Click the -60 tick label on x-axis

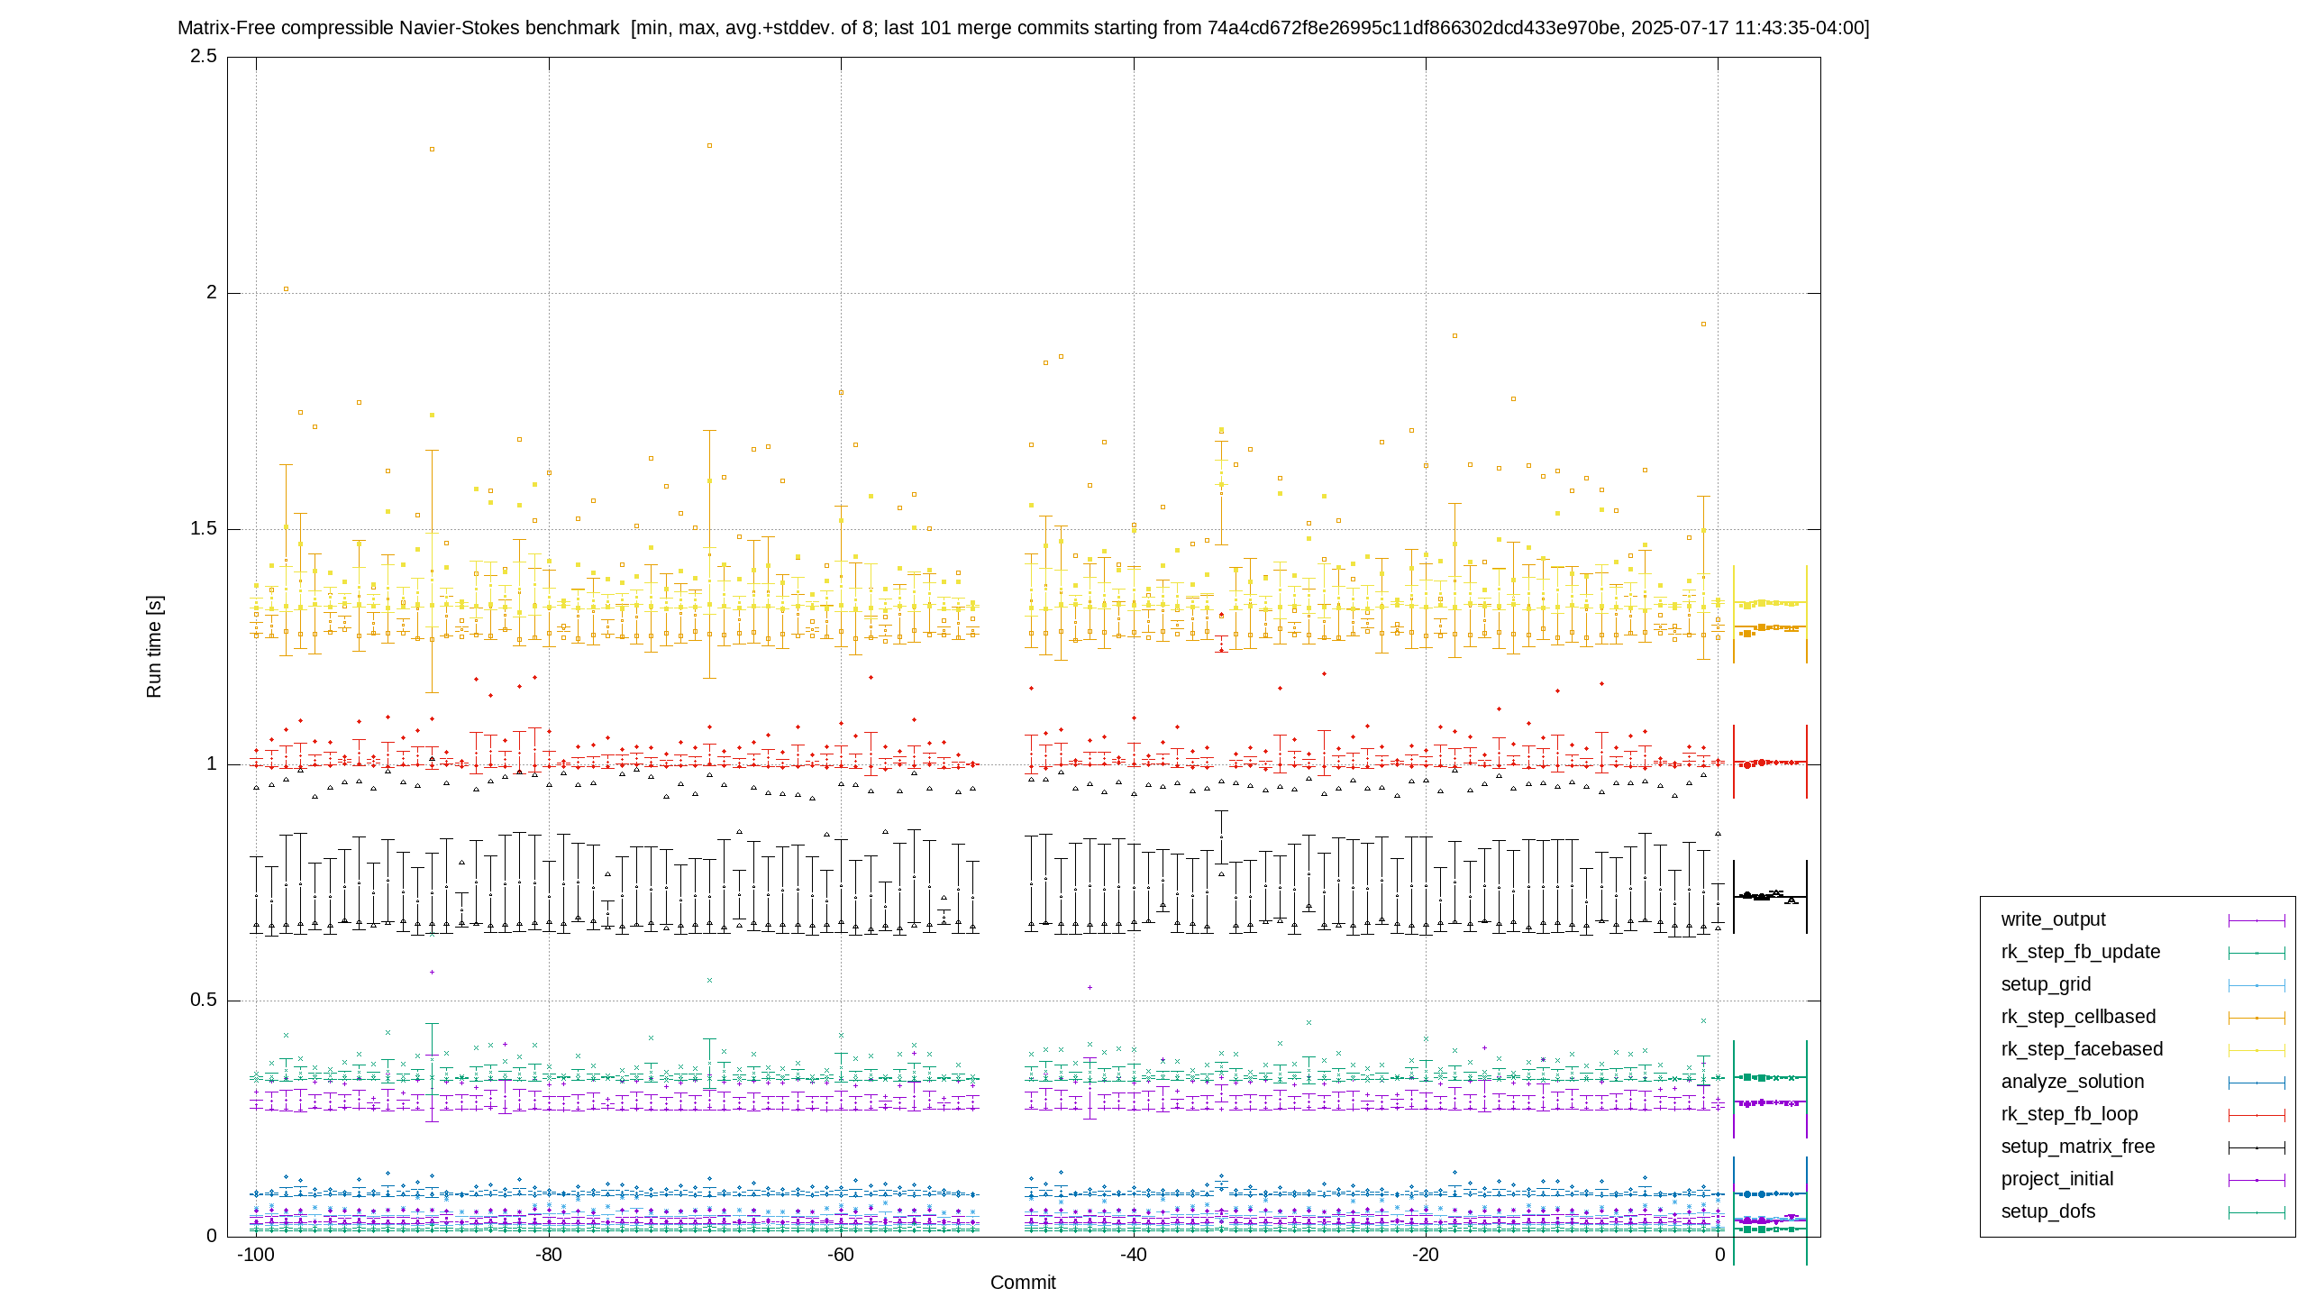click(x=840, y=1255)
